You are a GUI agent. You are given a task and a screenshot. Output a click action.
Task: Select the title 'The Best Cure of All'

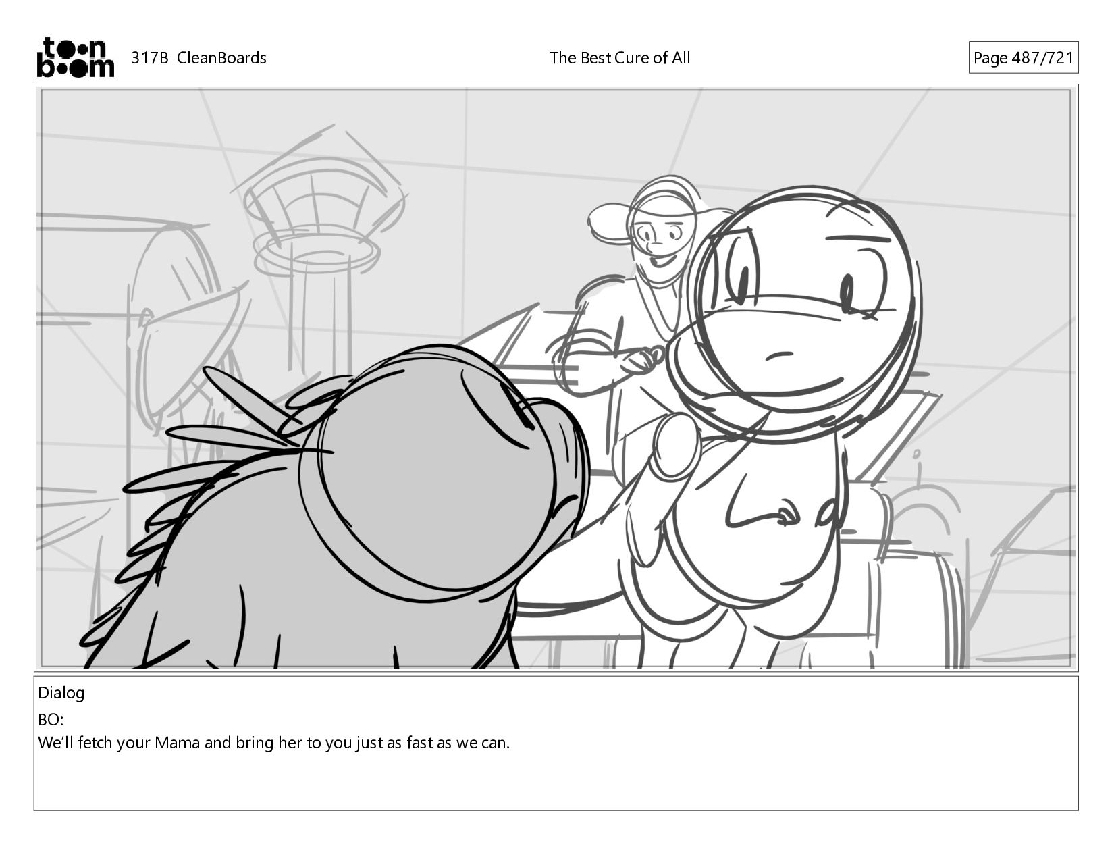tap(620, 58)
